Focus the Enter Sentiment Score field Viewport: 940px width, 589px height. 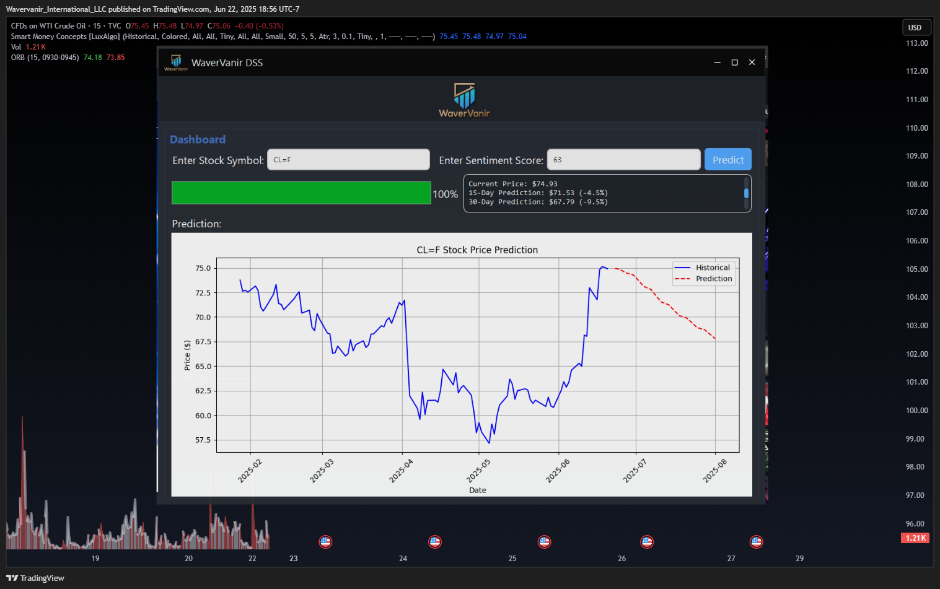point(623,160)
